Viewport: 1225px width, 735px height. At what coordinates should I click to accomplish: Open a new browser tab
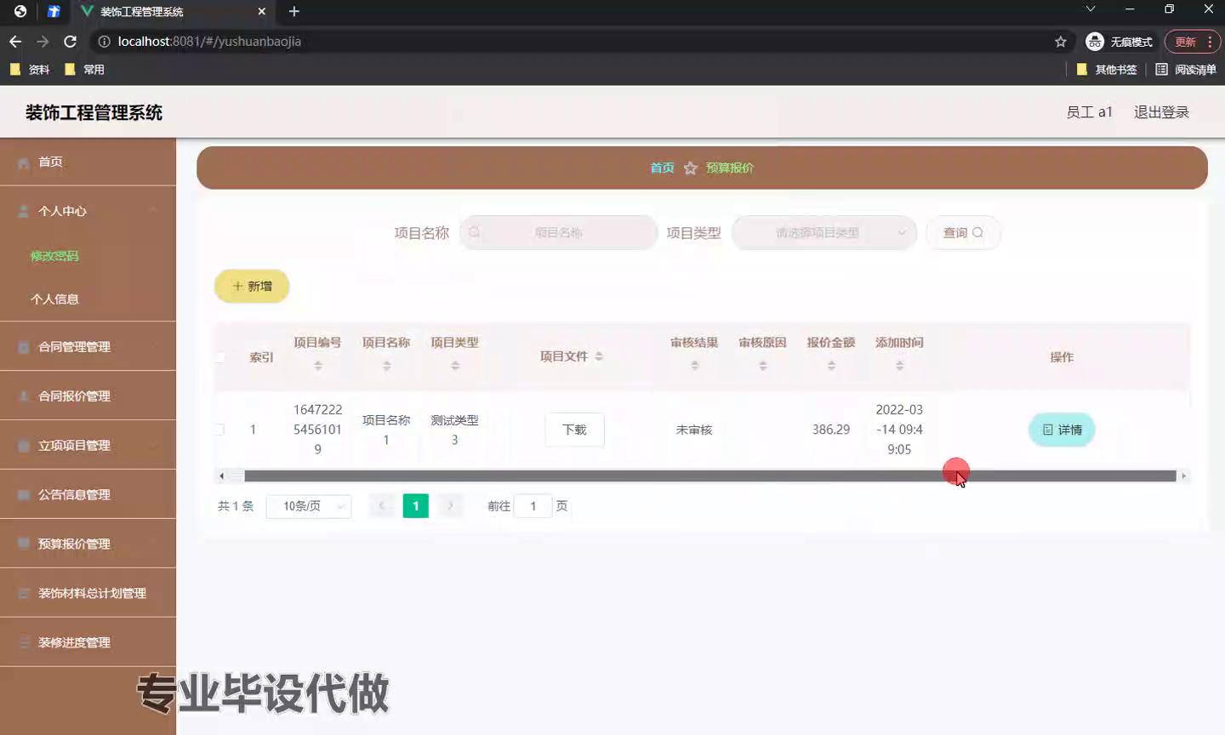(294, 11)
